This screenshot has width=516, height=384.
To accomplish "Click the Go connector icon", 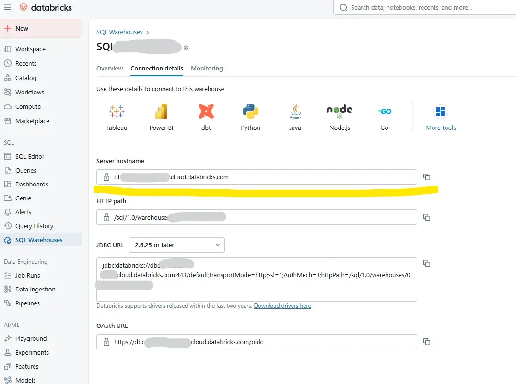I will pos(384,112).
